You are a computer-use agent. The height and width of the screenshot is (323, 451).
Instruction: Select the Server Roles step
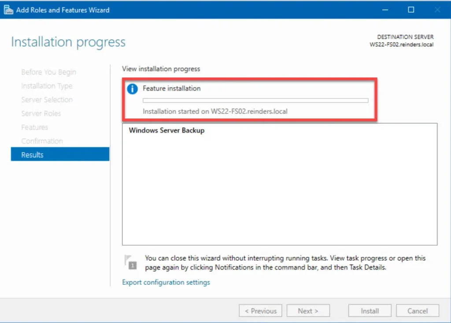(x=41, y=113)
